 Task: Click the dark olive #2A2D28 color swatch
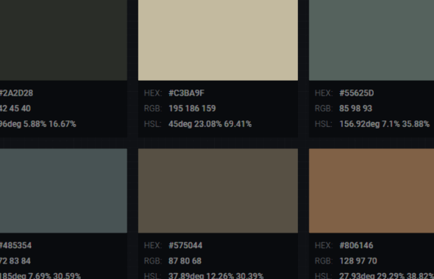[63, 40]
